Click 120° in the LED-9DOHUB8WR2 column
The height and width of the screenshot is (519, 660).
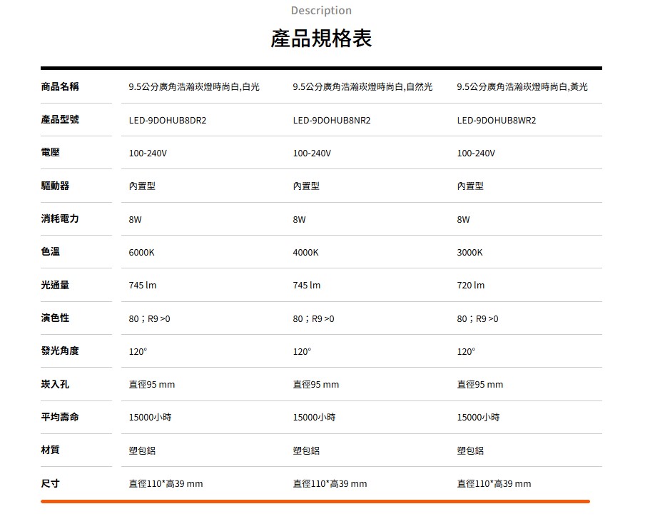[466, 351]
